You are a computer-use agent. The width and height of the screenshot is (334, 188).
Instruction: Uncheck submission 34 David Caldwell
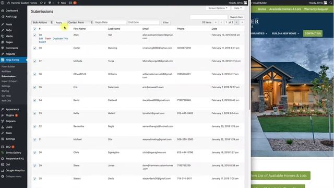click(x=35, y=100)
